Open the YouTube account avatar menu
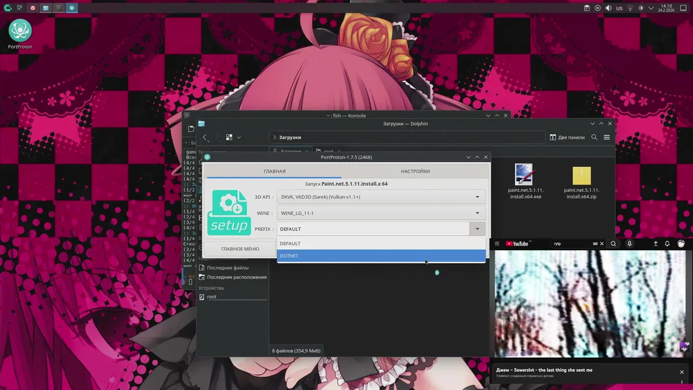 pos(681,244)
